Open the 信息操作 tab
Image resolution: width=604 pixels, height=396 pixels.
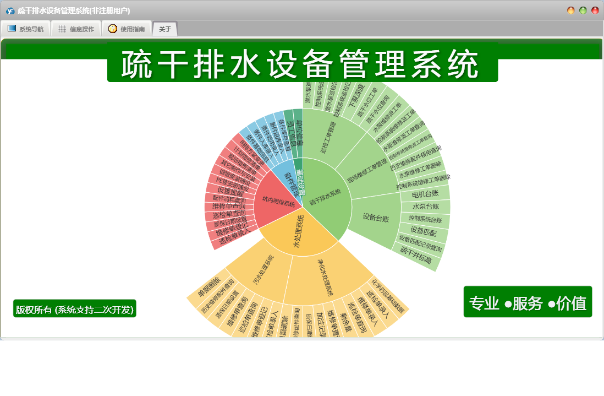tap(76, 29)
